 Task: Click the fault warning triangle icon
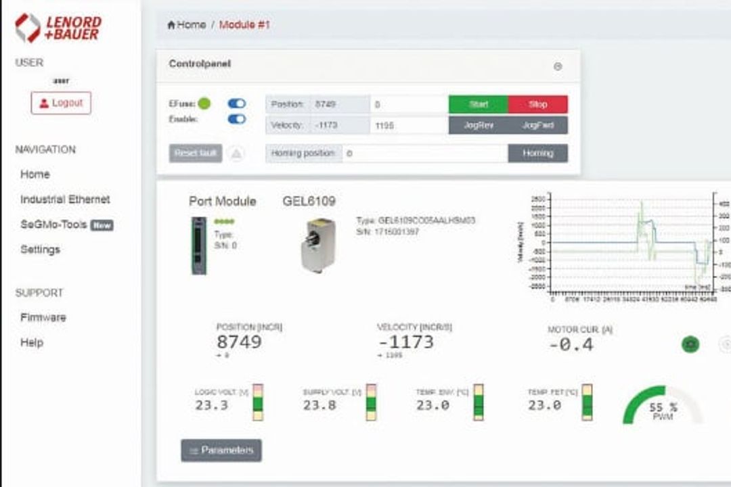[236, 154]
